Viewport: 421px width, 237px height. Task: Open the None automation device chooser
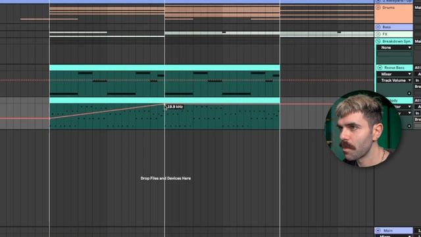[x=394, y=47]
